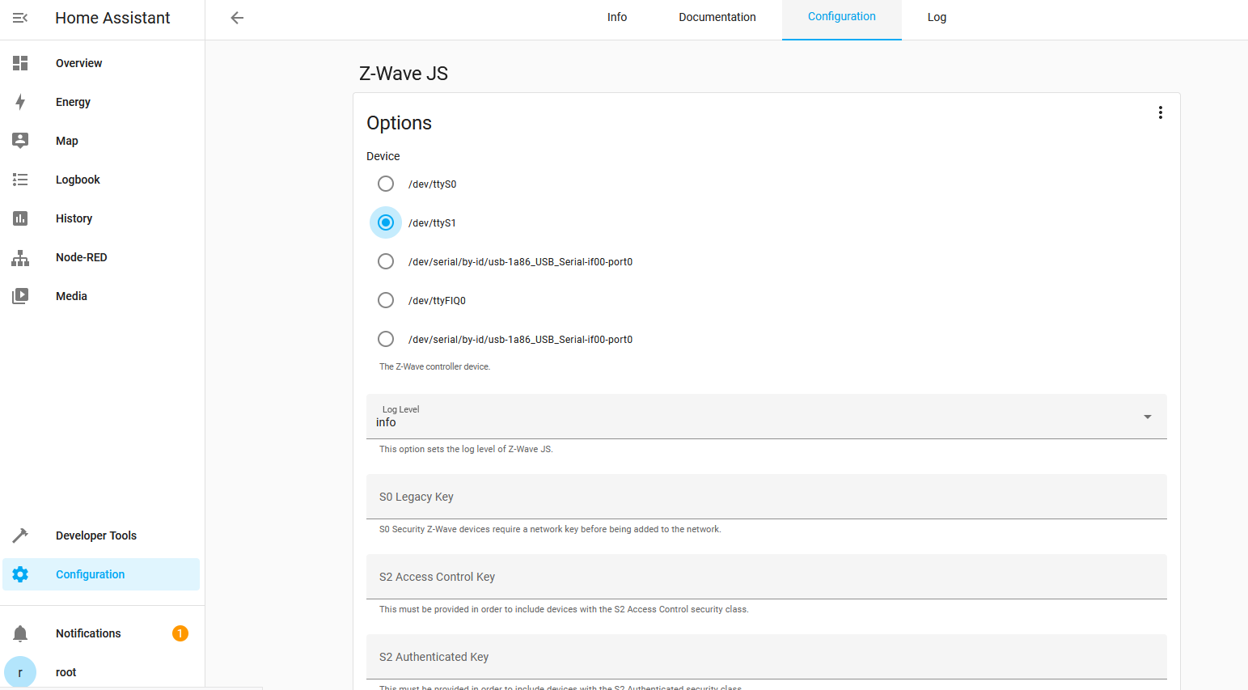Click the orange notification count badge
Viewport: 1248px width, 690px height.
(180, 633)
